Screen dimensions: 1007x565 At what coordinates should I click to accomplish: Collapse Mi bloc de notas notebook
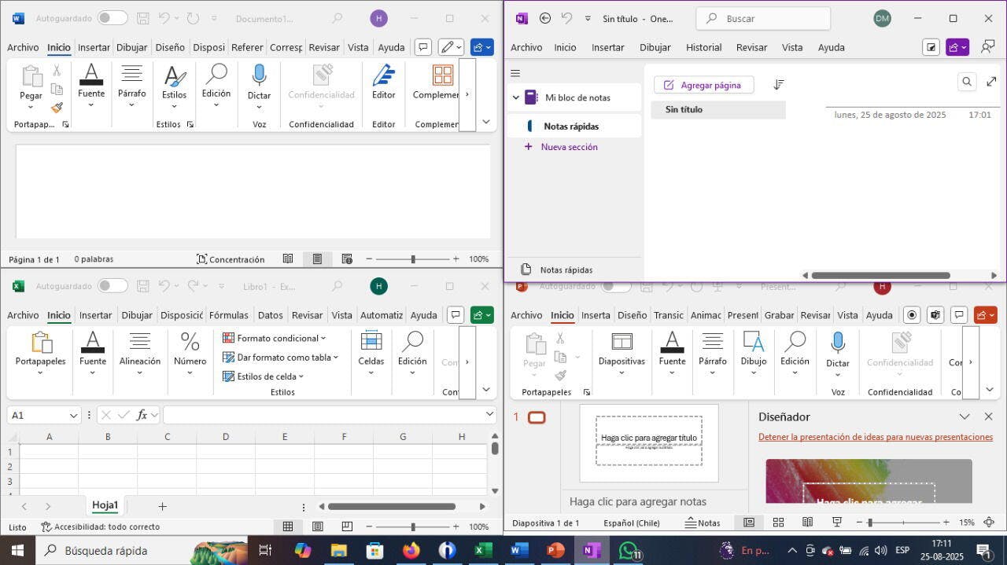point(516,97)
